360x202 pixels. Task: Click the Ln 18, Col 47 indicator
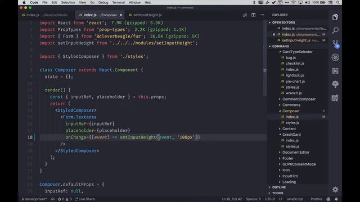231,199
